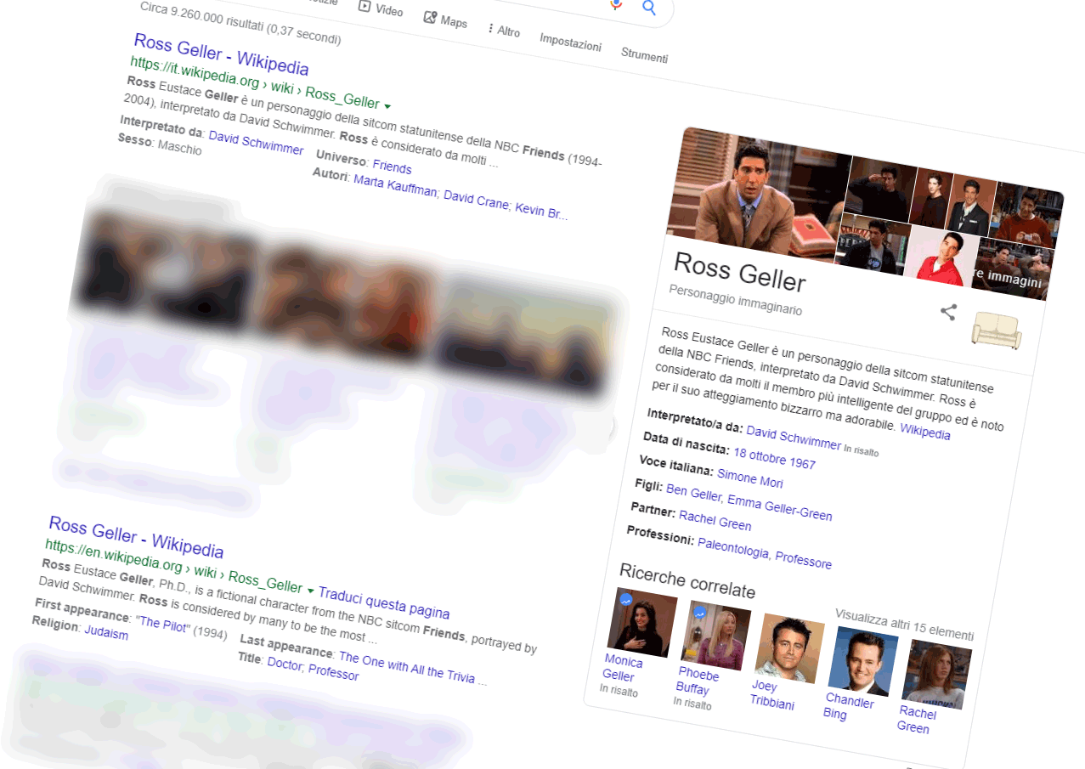This screenshot has height=769, width=1085.
Task: Click the green it.wikipedia.org result URL
Action: [x=254, y=83]
